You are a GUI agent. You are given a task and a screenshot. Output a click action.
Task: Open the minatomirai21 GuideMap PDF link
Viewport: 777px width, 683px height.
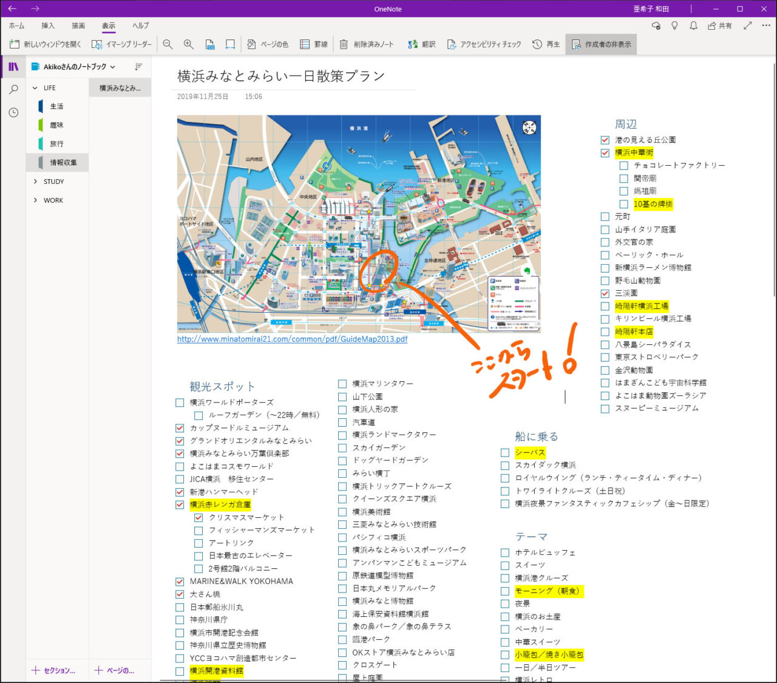292,339
